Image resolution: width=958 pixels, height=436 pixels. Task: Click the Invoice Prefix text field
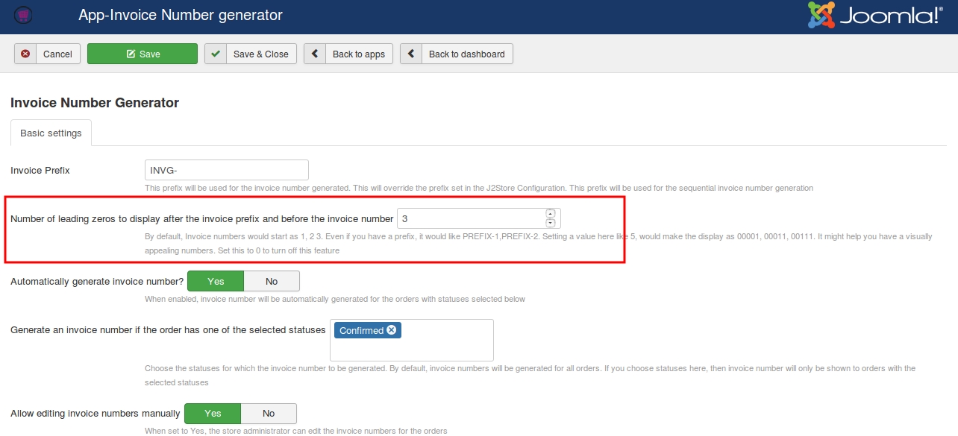pyautogui.click(x=227, y=170)
